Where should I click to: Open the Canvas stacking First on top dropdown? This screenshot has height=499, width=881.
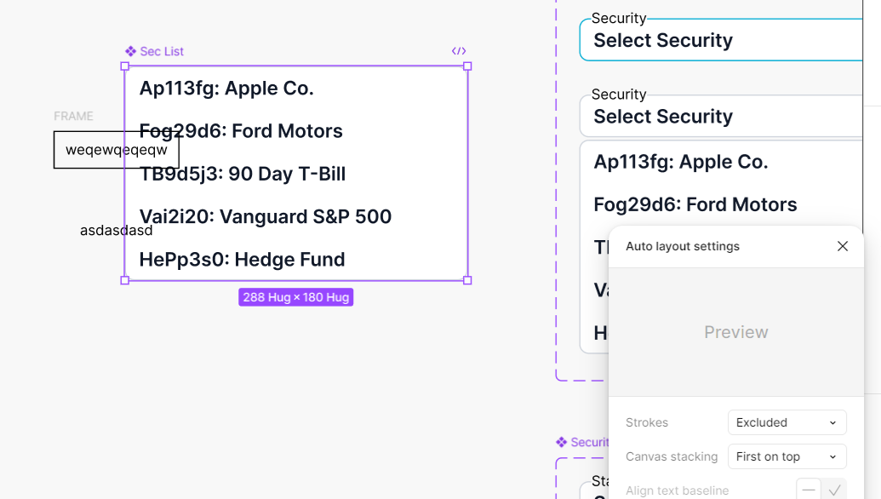(x=787, y=457)
